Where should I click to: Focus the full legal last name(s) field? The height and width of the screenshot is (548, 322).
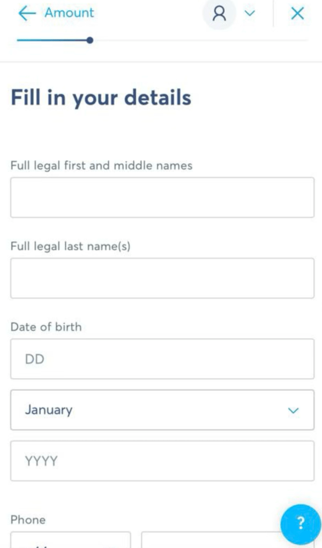click(162, 278)
